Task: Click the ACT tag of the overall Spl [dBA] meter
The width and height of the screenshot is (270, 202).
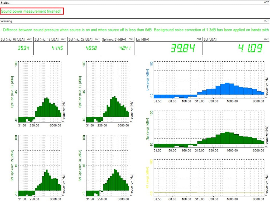Action: 266,39
